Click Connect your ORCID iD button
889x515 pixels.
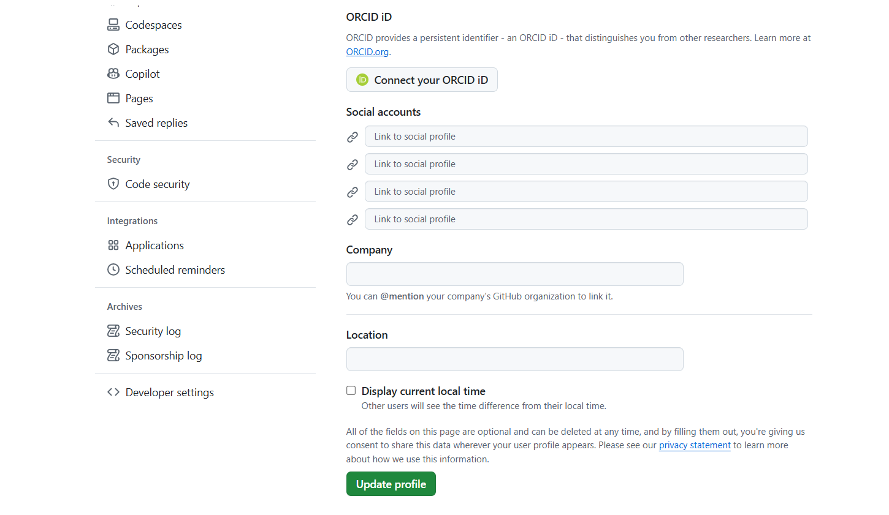point(422,80)
